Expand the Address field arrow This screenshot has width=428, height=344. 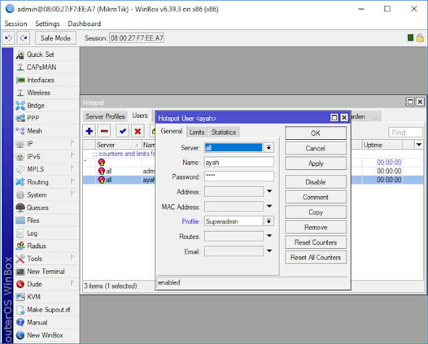(269, 191)
